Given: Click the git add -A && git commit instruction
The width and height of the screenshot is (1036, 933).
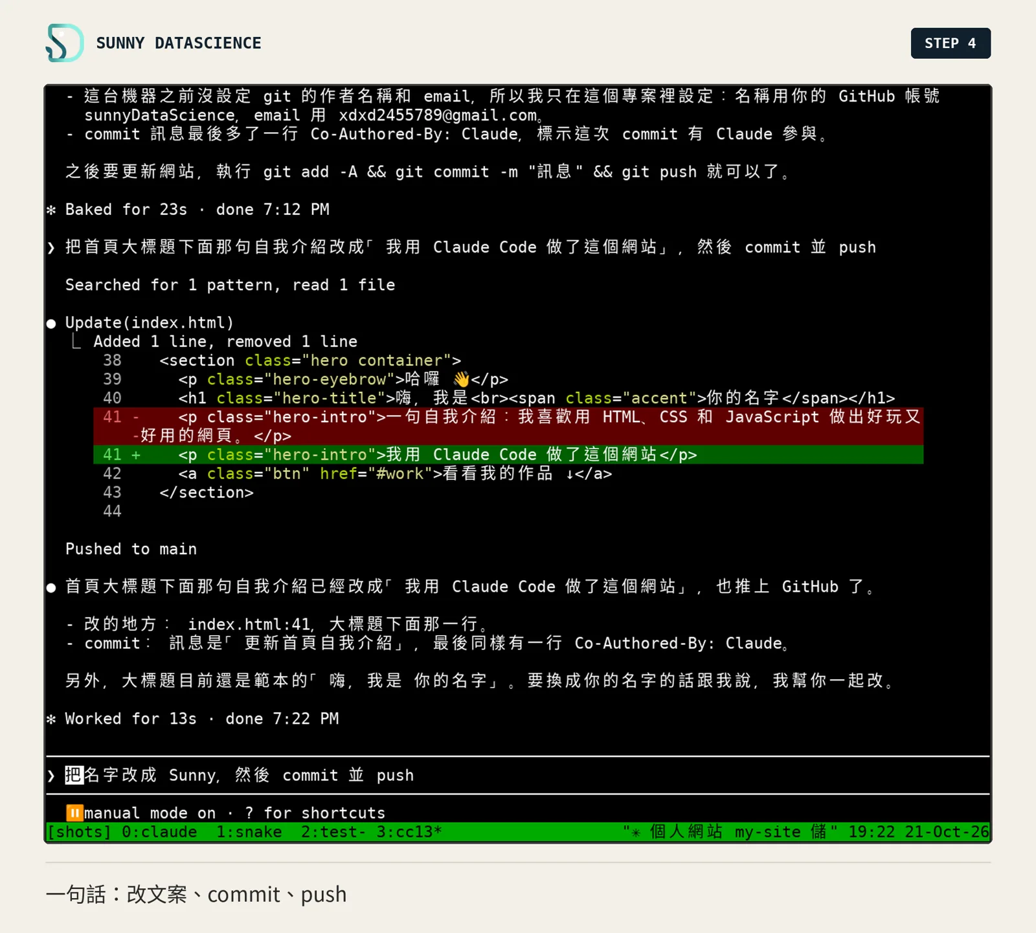Looking at the screenshot, I should pos(427,172).
